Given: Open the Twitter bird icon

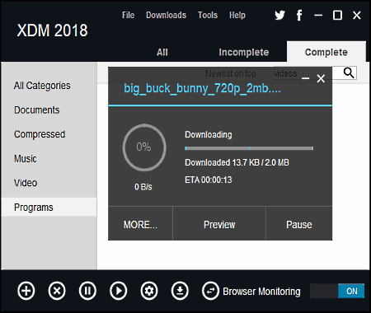Looking at the screenshot, I should tap(279, 15).
